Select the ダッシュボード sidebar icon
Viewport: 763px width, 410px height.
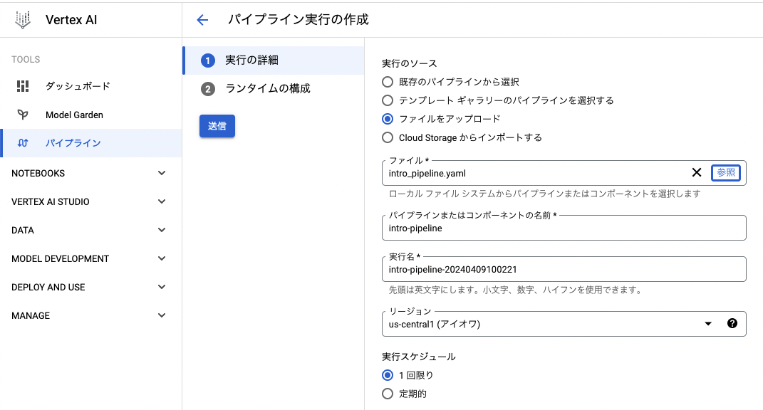[x=24, y=86]
